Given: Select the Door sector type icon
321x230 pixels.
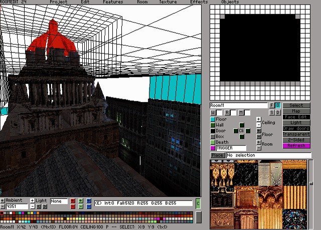Looking at the screenshot, I should 213,131.
